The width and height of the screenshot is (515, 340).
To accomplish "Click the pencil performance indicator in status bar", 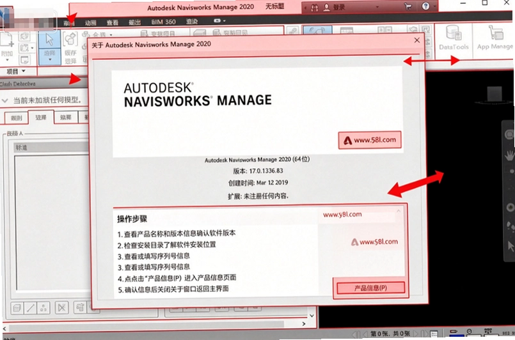I will point(454,332).
